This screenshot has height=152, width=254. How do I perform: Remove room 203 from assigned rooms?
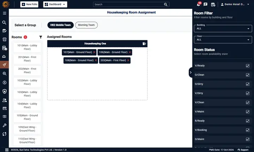point(128,60)
